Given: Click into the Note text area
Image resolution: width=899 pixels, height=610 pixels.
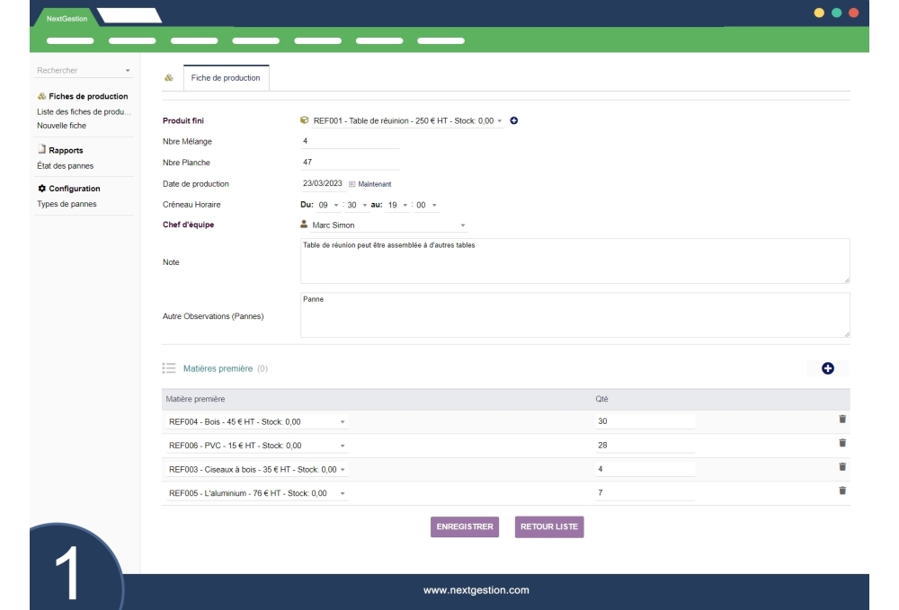Looking at the screenshot, I should [574, 261].
